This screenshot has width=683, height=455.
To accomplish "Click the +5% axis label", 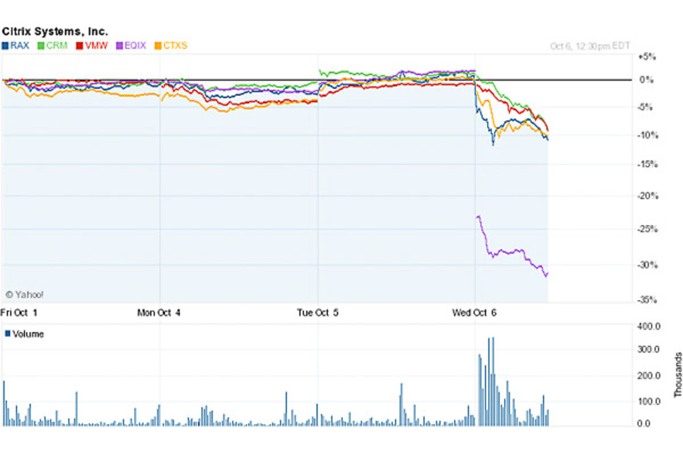I will (647, 57).
